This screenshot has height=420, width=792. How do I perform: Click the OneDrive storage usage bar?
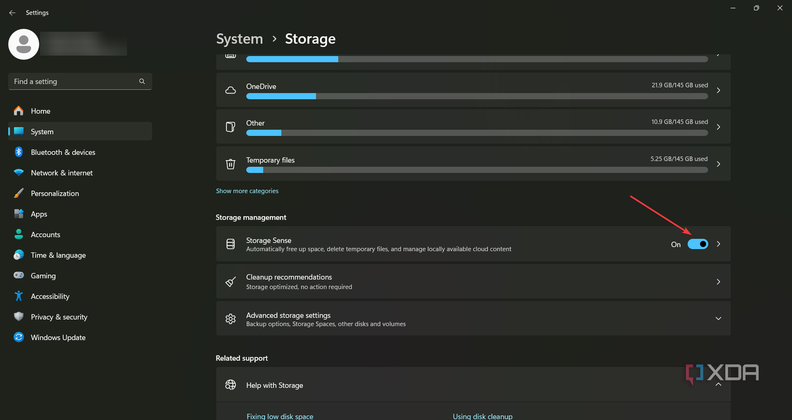pos(477,96)
